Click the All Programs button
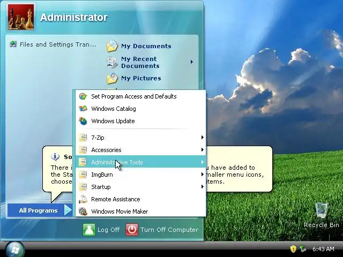 (x=40, y=210)
